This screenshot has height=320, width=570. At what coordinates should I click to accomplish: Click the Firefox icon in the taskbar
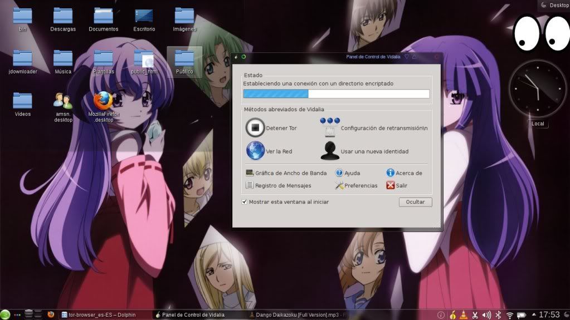51,314
